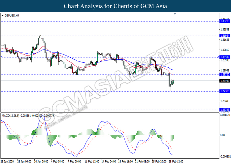Click the MACD(12,26,9) indicator label
The height and width of the screenshot is (165, 231).
coord(13,115)
